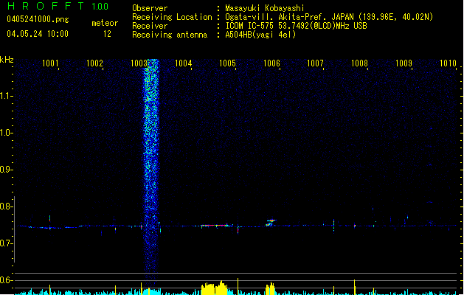Click time axis marker 1007

(315, 63)
